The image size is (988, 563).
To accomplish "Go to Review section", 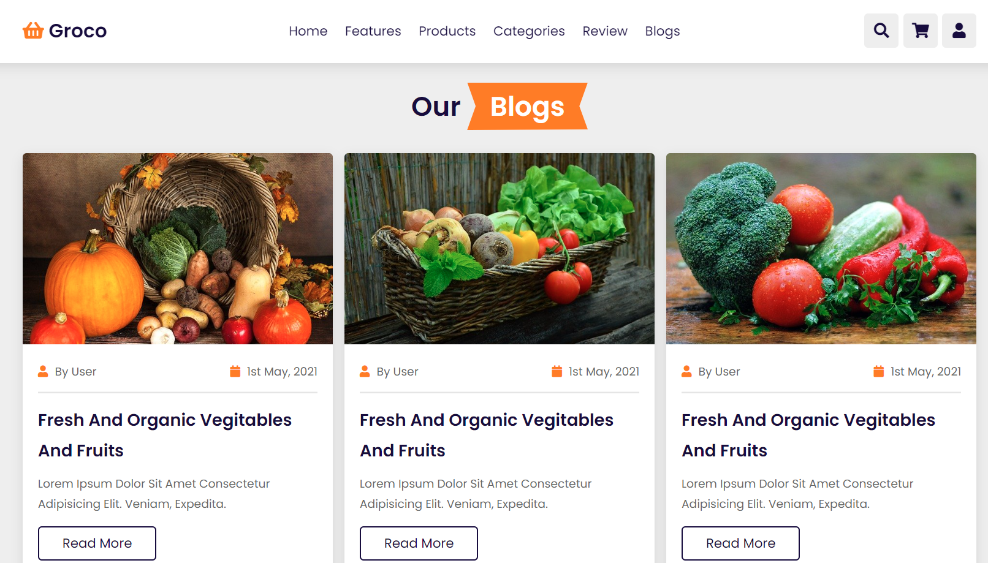I will (x=605, y=31).
